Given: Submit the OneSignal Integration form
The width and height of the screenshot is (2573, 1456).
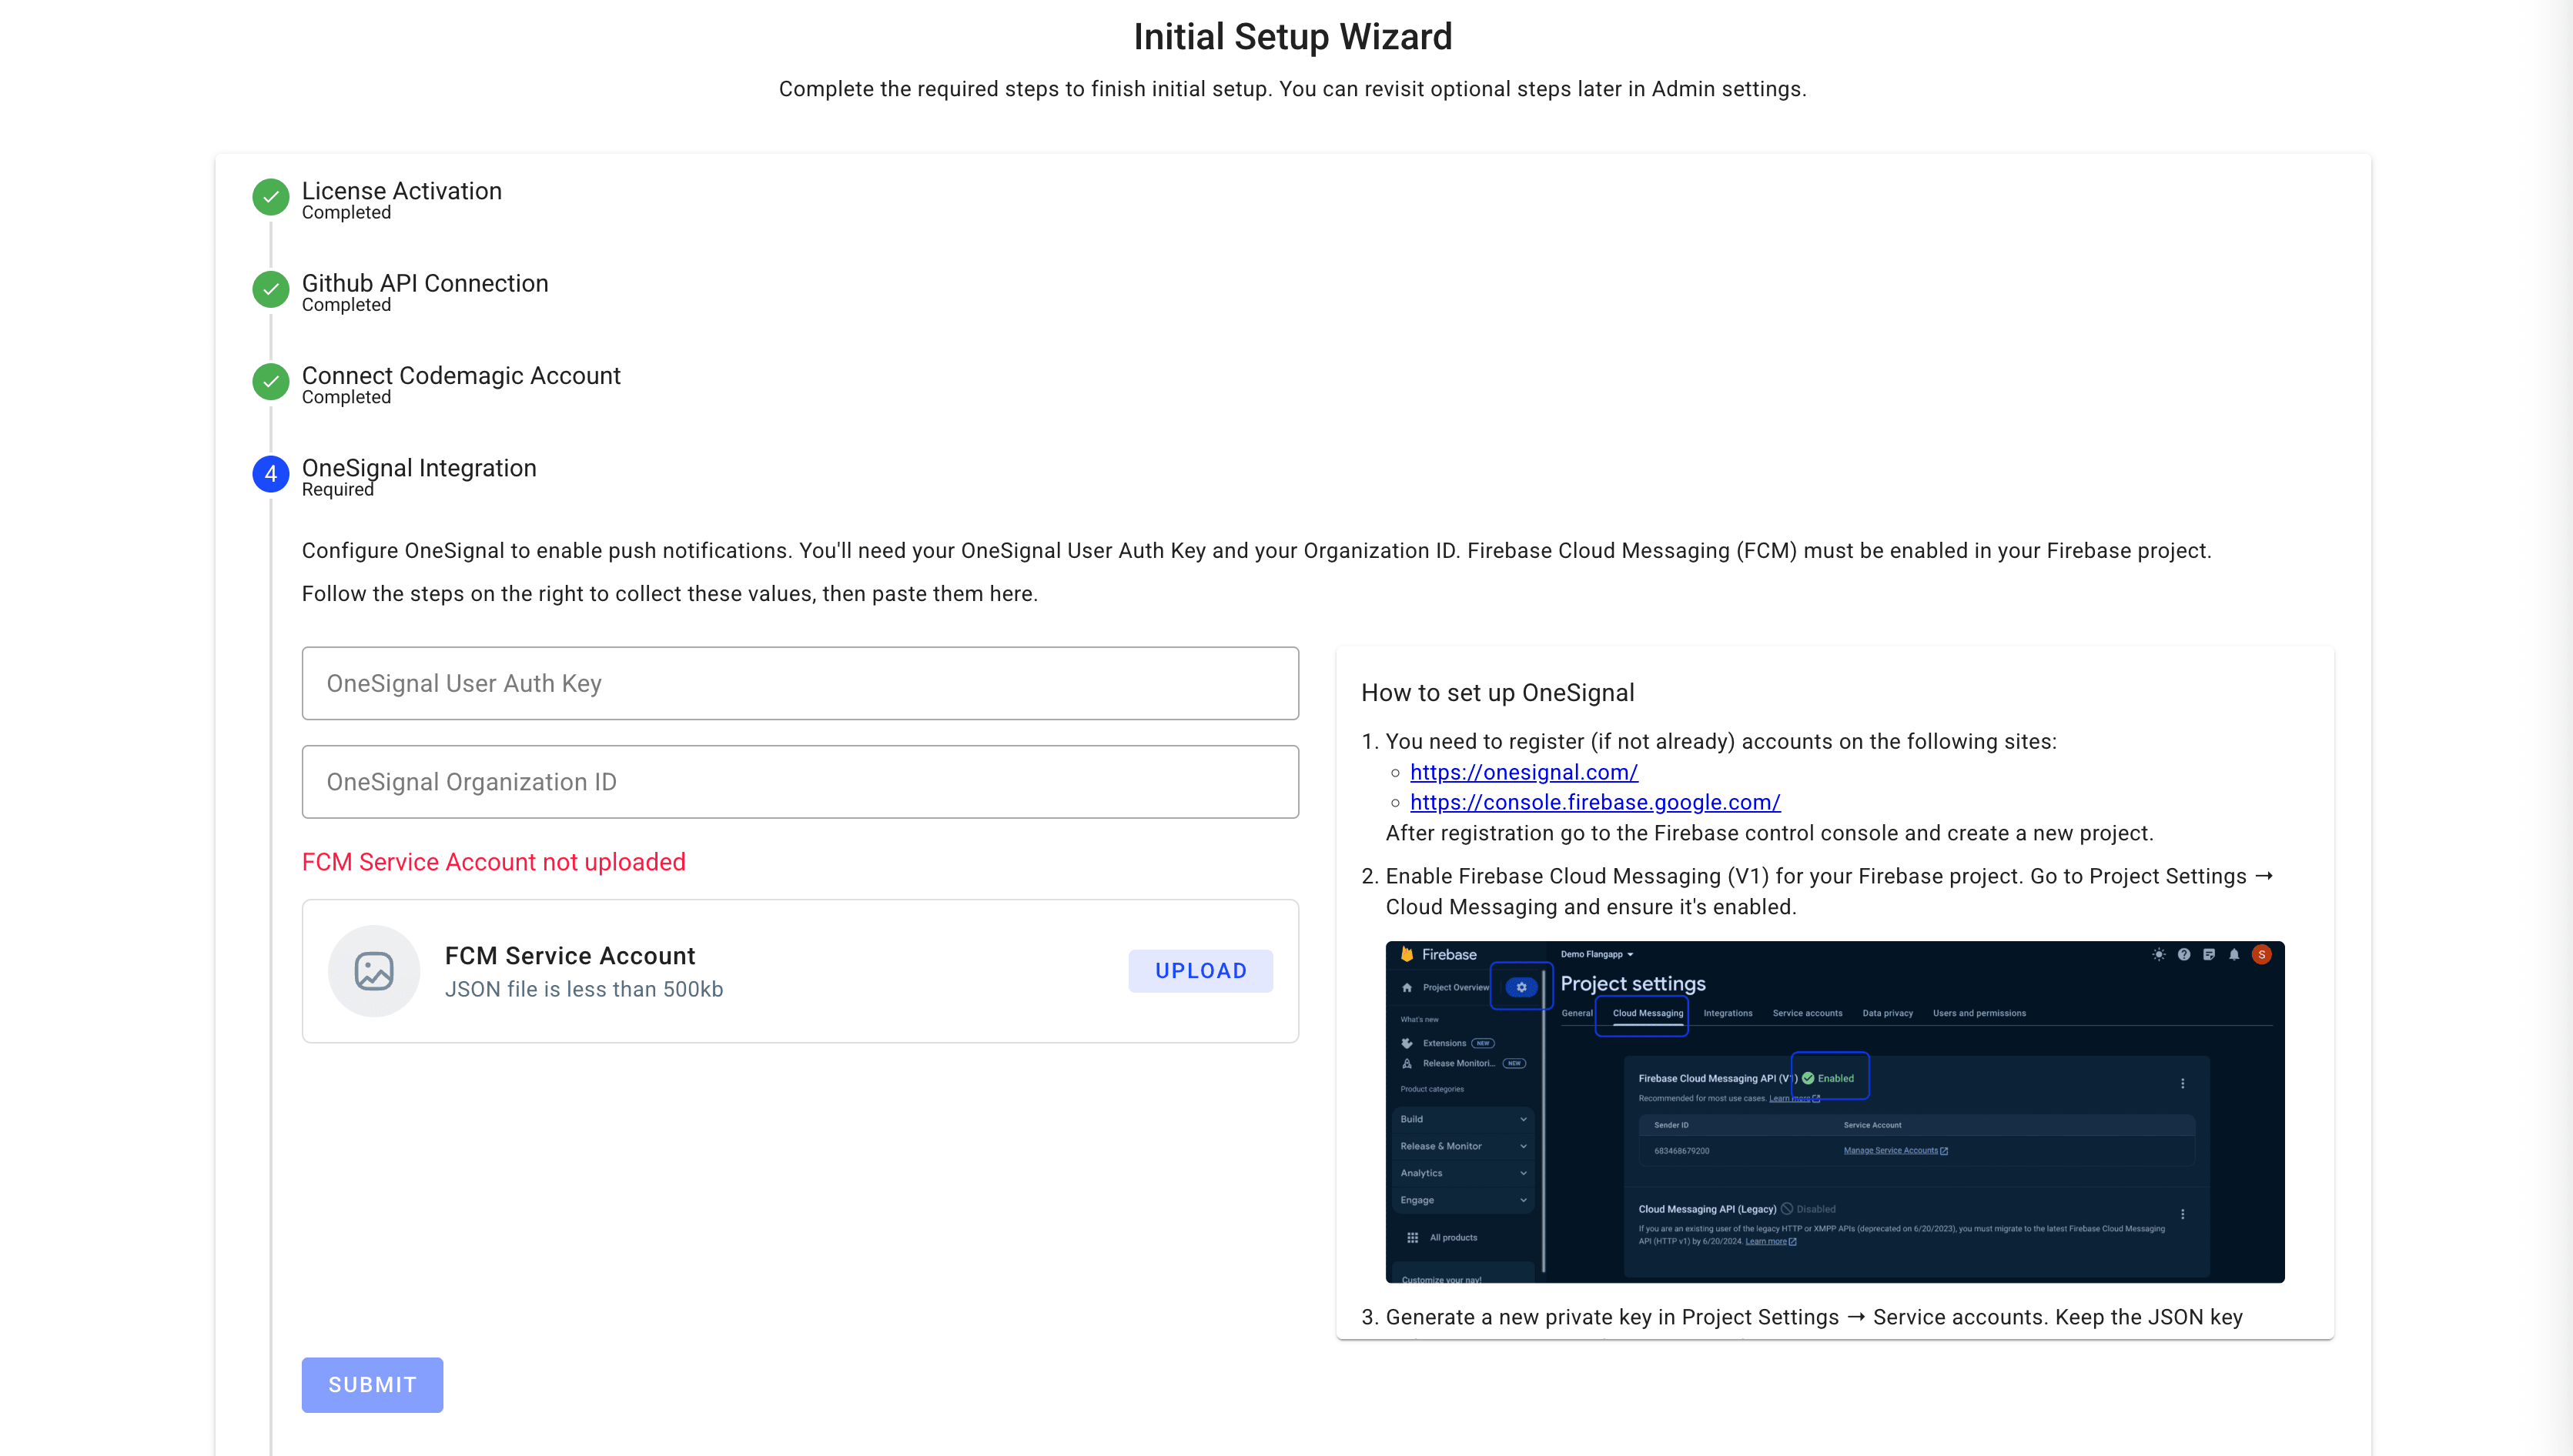Looking at the screenshot, I should [x=372, y=1385].
